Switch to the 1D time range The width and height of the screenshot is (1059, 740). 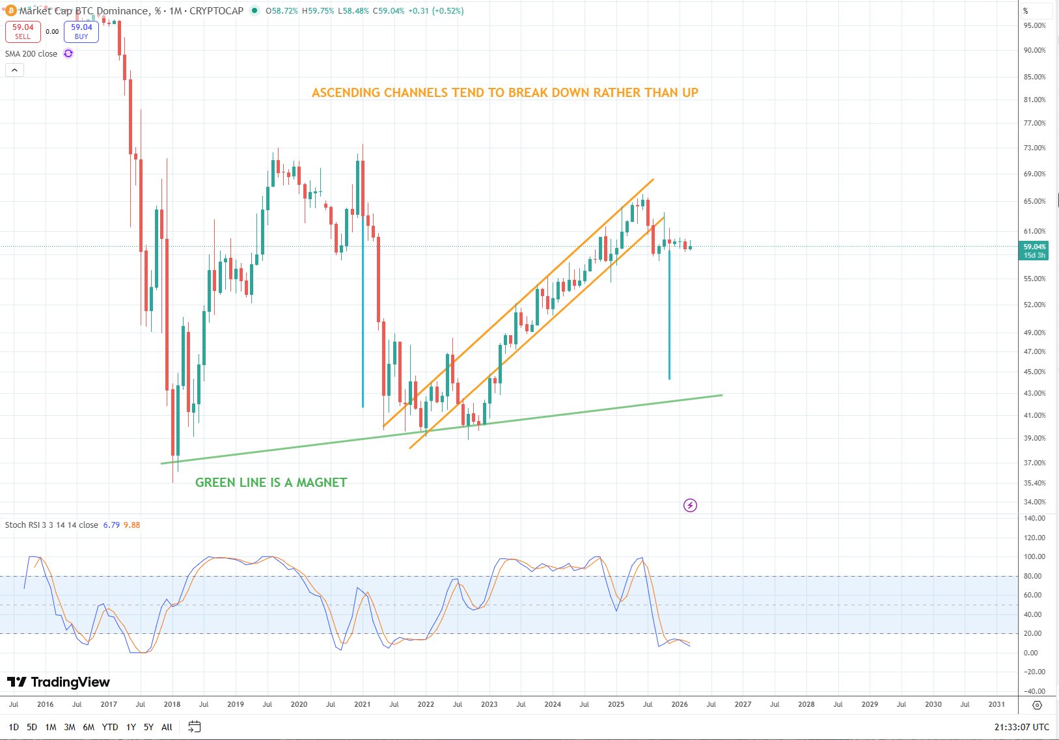click(x=14, y=727)
